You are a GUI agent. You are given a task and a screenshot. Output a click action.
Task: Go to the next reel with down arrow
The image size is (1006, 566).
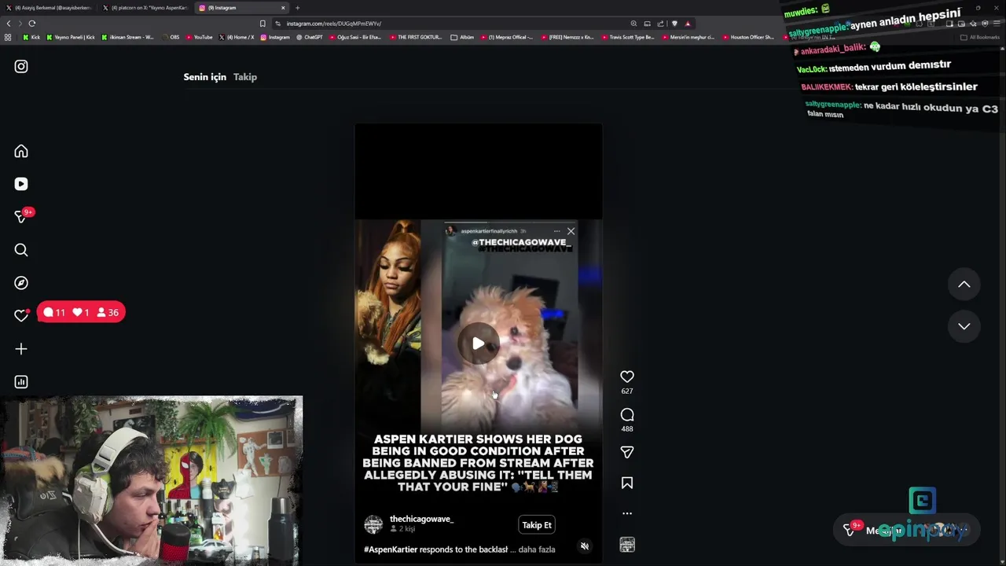[964, 326]
